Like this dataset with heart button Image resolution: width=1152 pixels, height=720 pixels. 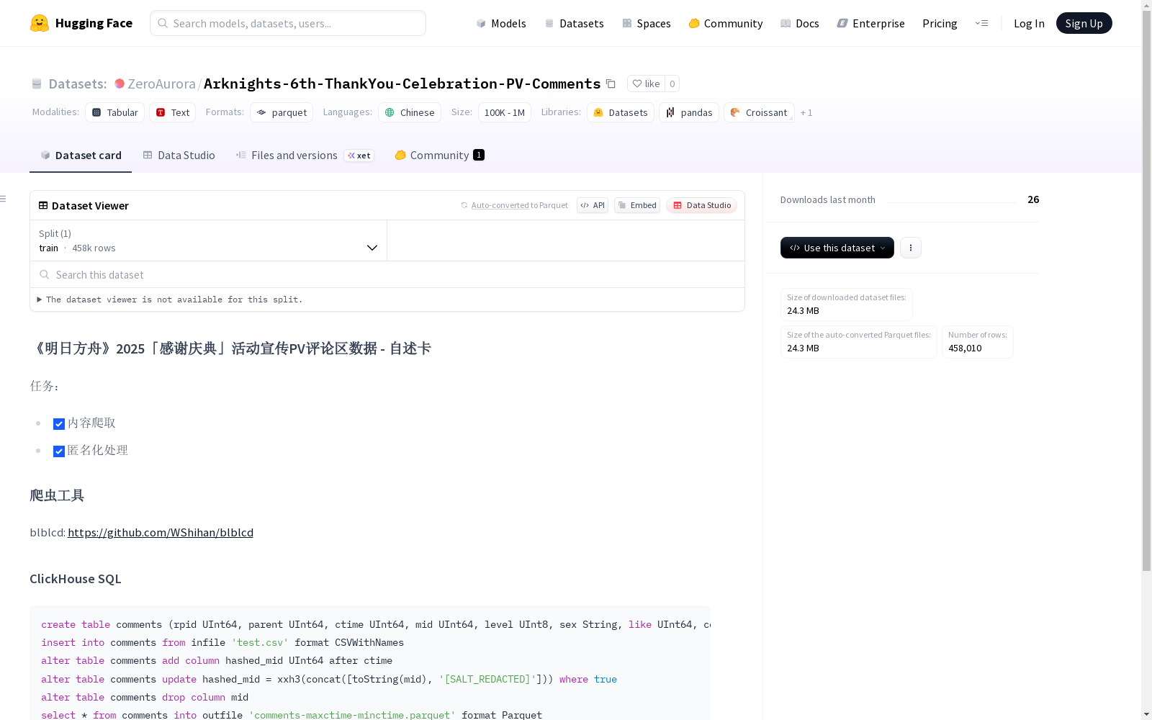646,84
